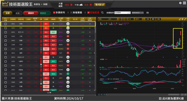Click the stock list vertical scrollbar
Image resolution: width=187 pixels, height=102 pixels.
tap(95, 30)
